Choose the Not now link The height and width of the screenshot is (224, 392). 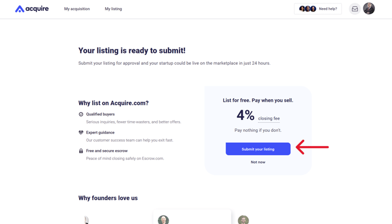pos(258,162)
